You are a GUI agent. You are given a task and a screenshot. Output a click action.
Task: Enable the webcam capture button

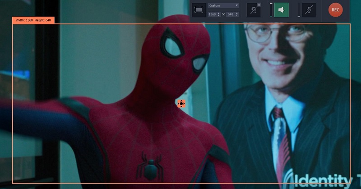254,10
